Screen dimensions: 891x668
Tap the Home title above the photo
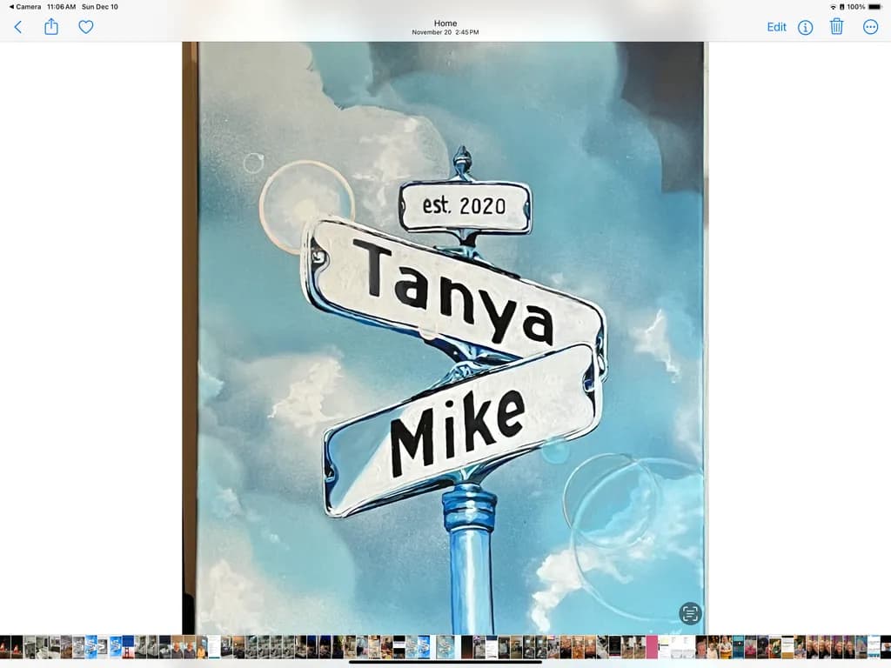point(445,23)
